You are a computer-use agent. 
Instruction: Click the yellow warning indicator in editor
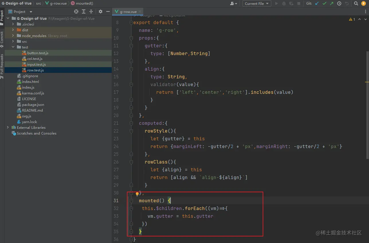coord(352,19)
